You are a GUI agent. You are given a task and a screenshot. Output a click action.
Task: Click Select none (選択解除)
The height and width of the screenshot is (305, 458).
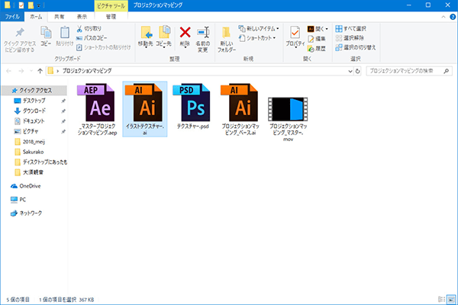(x=350, y=38)
